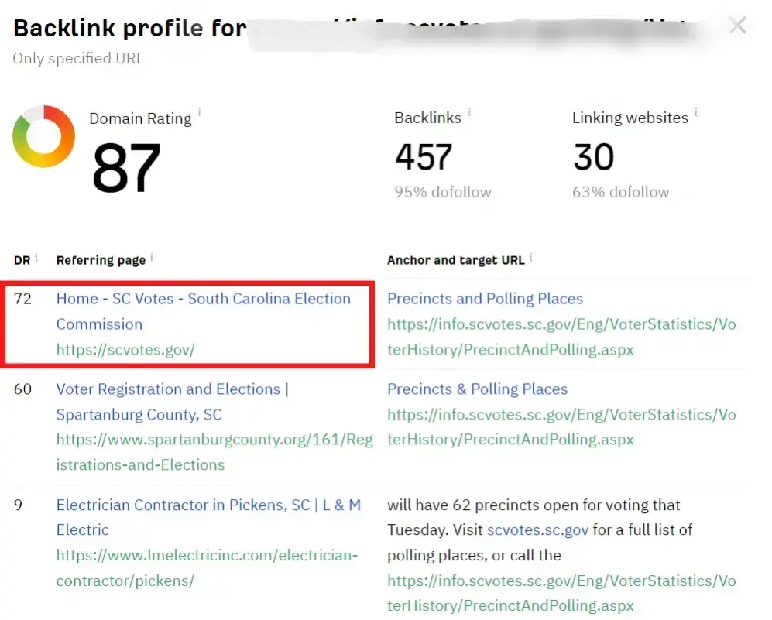Click the Domain Rating info icon

[x=200, y=113]
